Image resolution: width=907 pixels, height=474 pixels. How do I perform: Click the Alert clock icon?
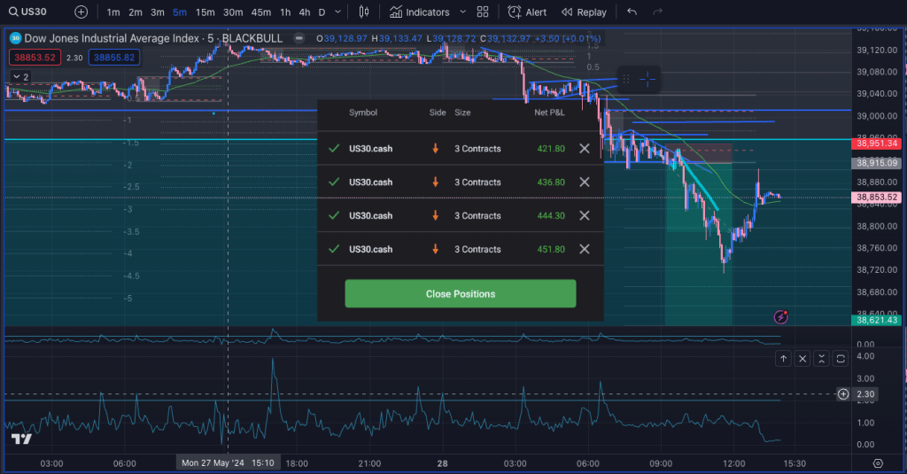click(515, 12)
